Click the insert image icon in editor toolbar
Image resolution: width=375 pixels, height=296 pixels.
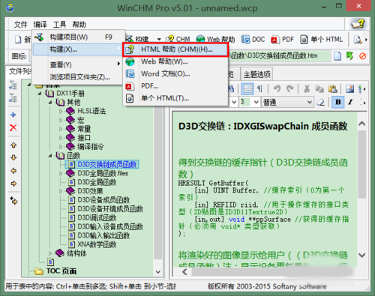pos(349,88)
